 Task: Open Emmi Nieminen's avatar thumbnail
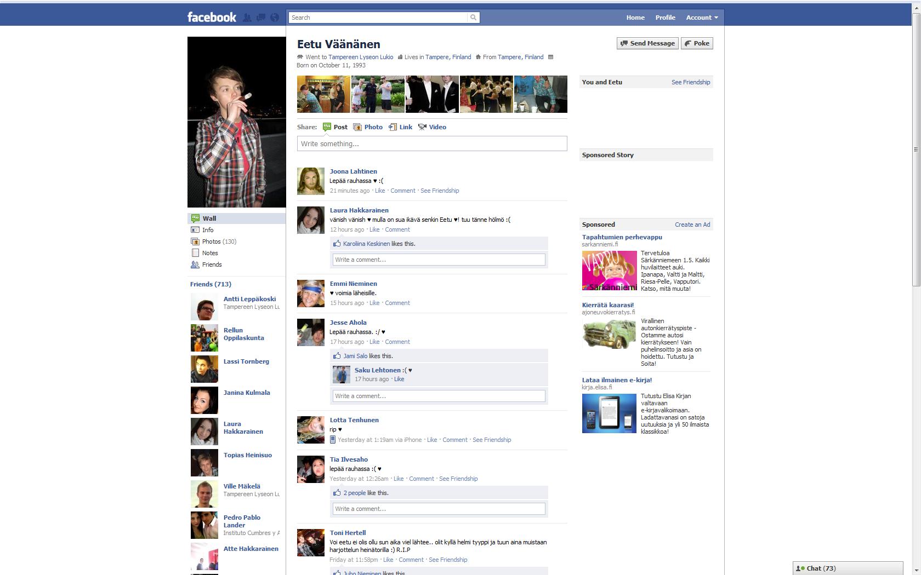(x=311, y=294)
